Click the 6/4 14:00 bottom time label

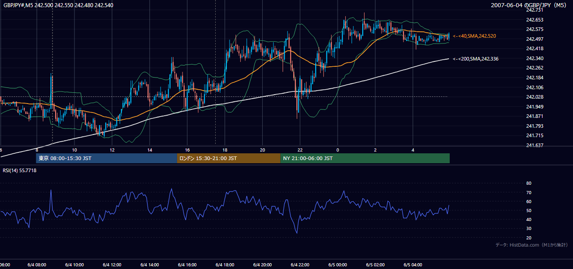(150, 265)
